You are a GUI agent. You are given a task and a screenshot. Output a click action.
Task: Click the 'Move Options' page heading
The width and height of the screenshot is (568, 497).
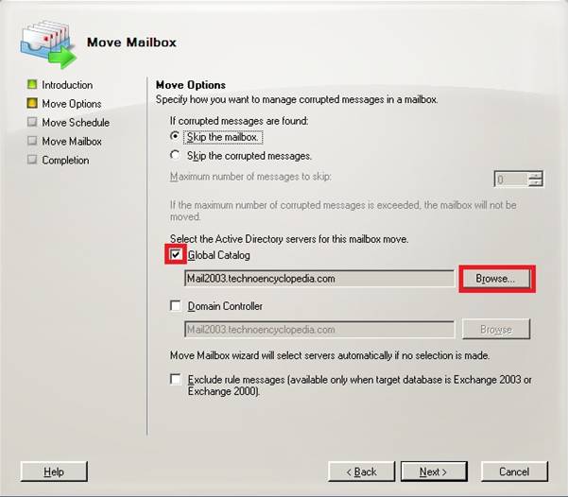(191, 85)
